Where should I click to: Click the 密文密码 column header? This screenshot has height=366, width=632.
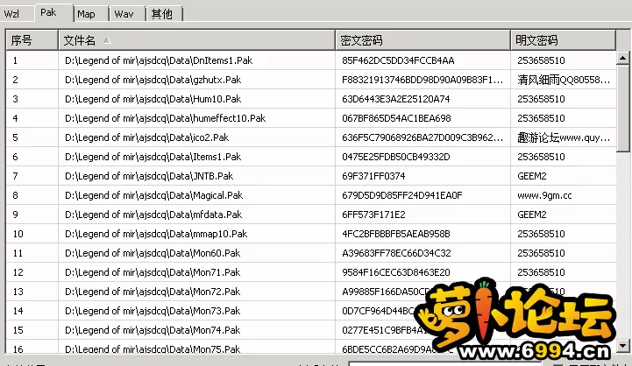click(x=423, y=40)
